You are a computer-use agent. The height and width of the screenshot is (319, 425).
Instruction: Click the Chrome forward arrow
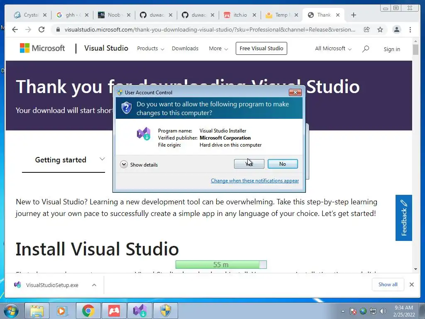pyautogui.click(x=28, y=29)
